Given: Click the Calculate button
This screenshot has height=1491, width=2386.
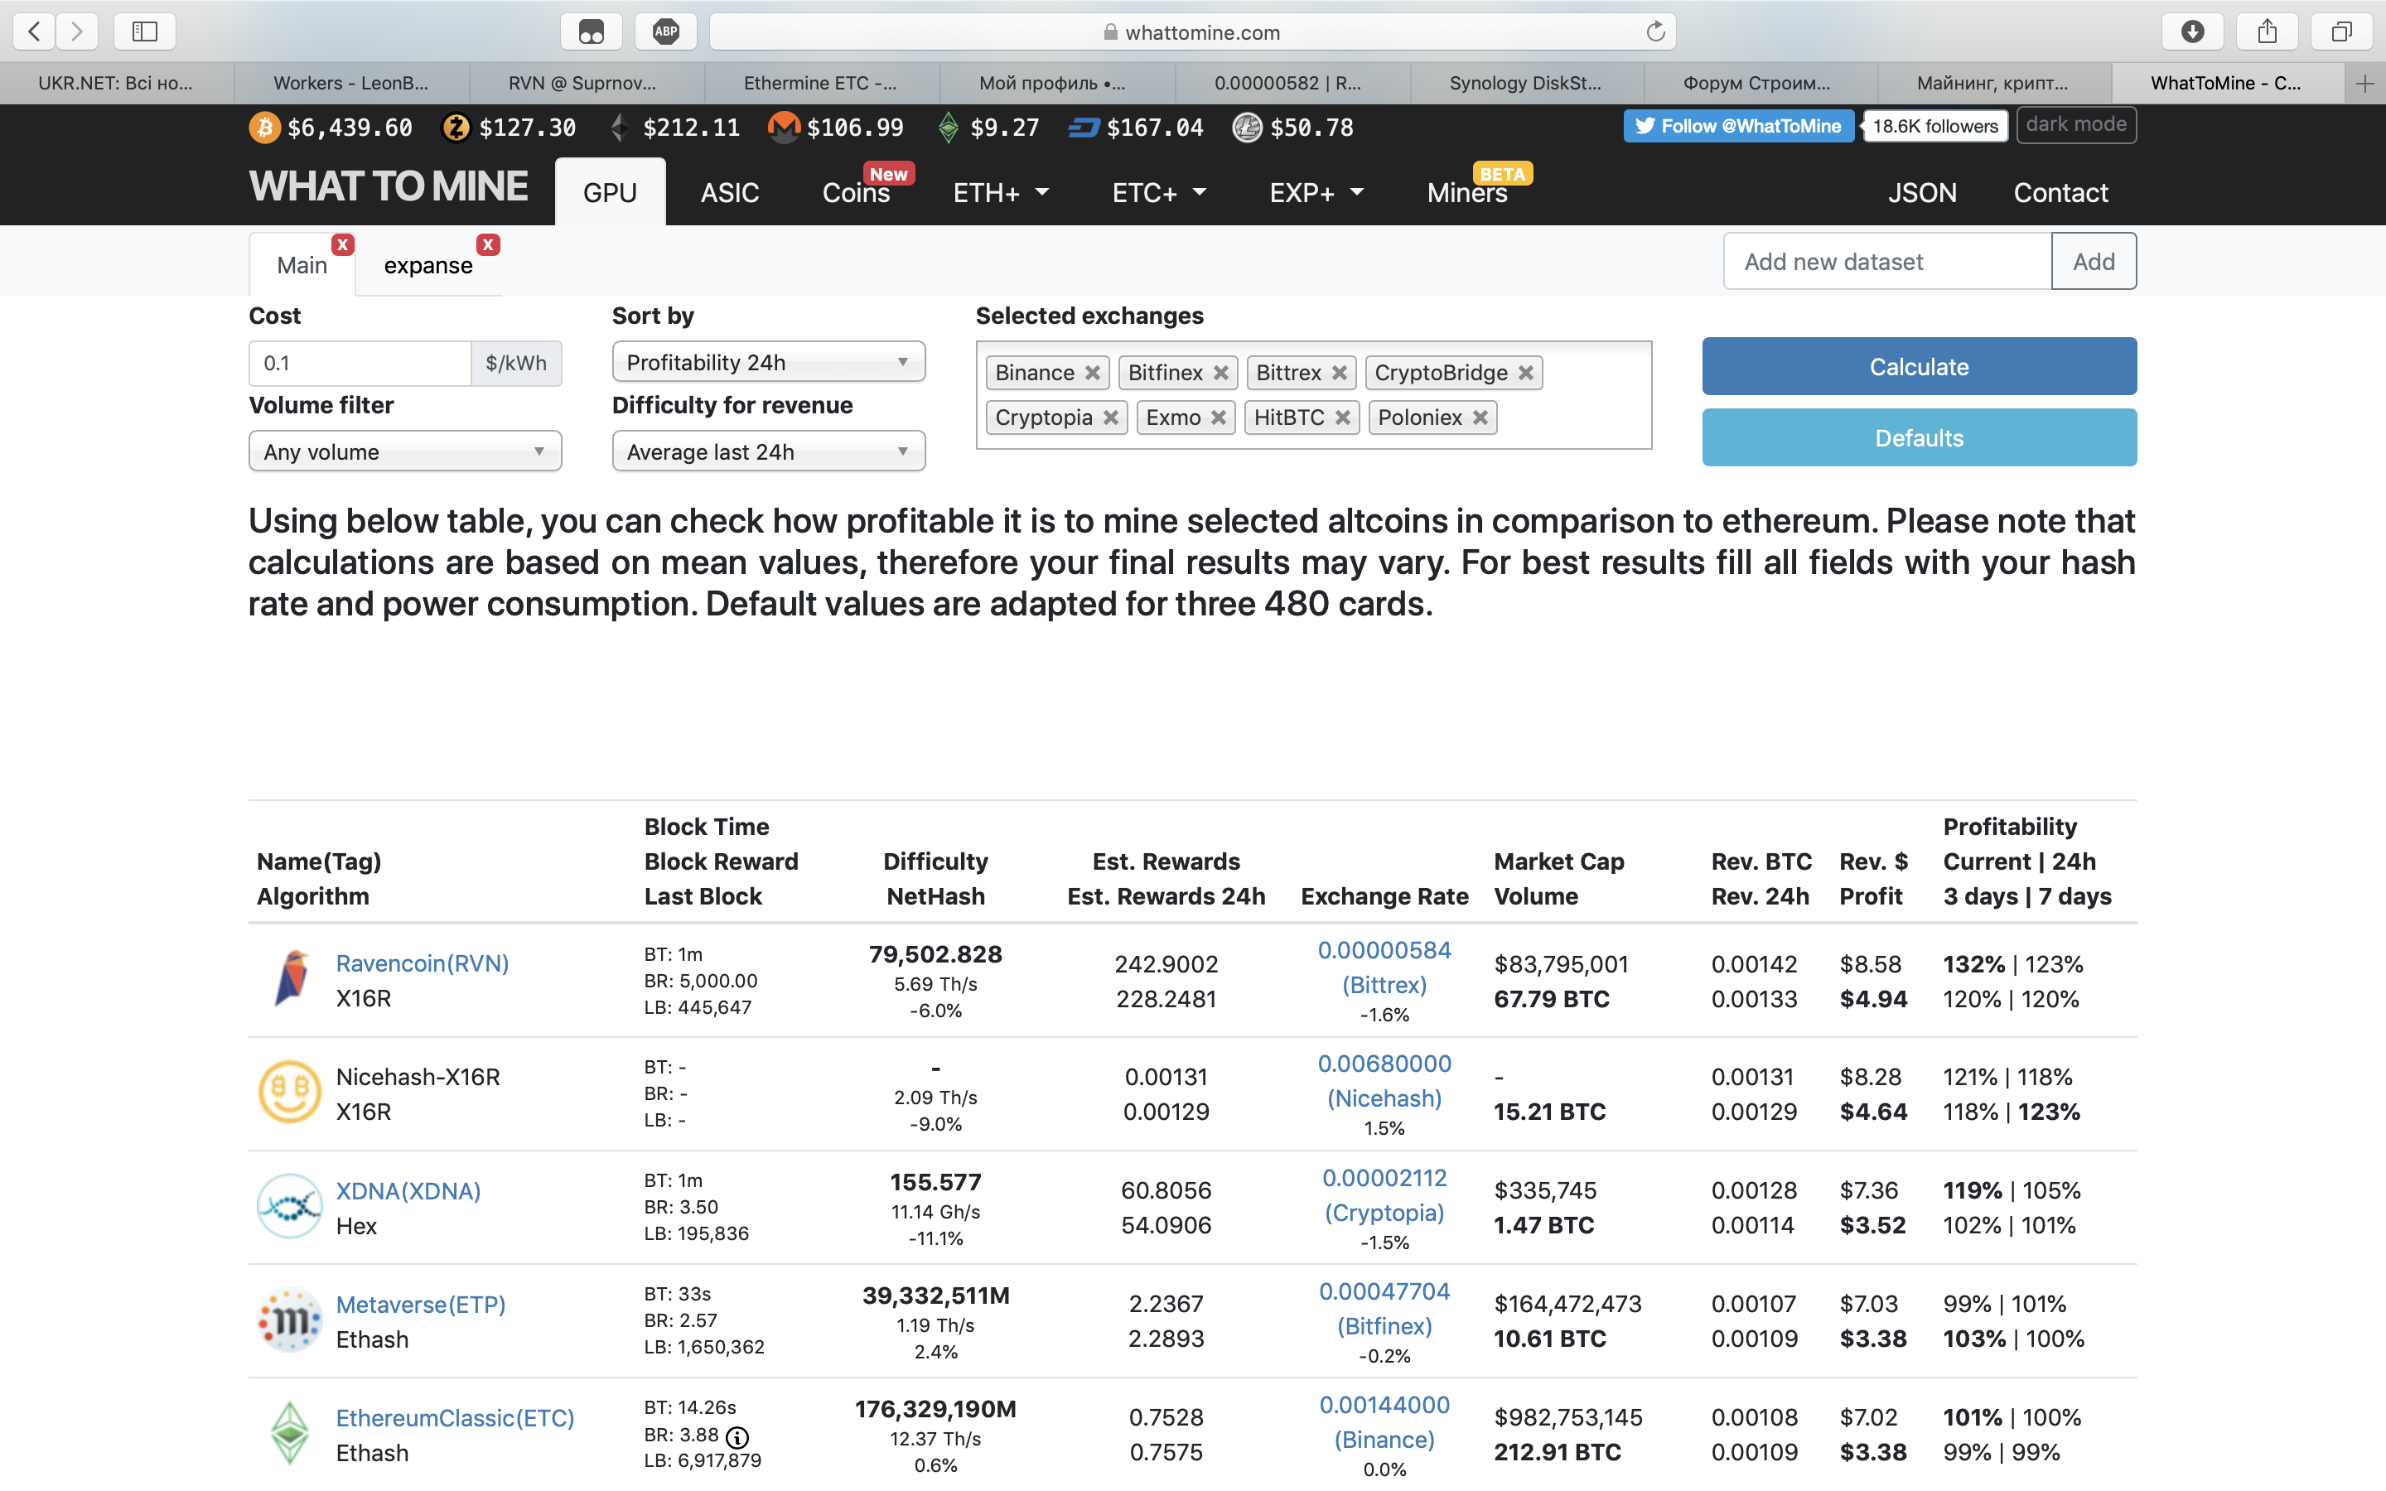Looking at the screenshot, I should pyautogui.click(x=1919, y=367).
